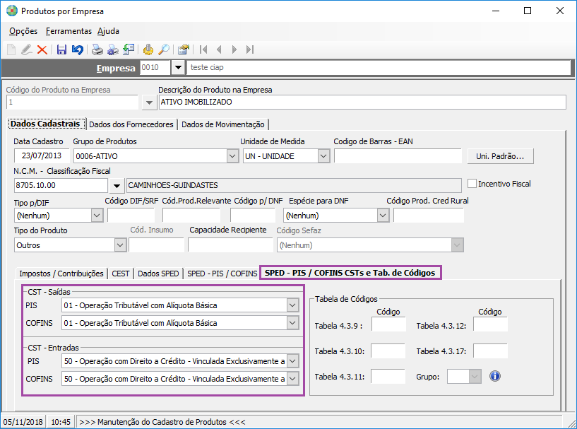Go to the first record arrow

tap(203, 49)
